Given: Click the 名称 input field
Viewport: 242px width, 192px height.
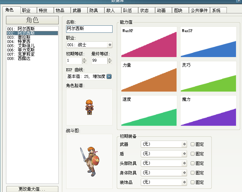Looking at the screenshot, I should coord(89,29).
